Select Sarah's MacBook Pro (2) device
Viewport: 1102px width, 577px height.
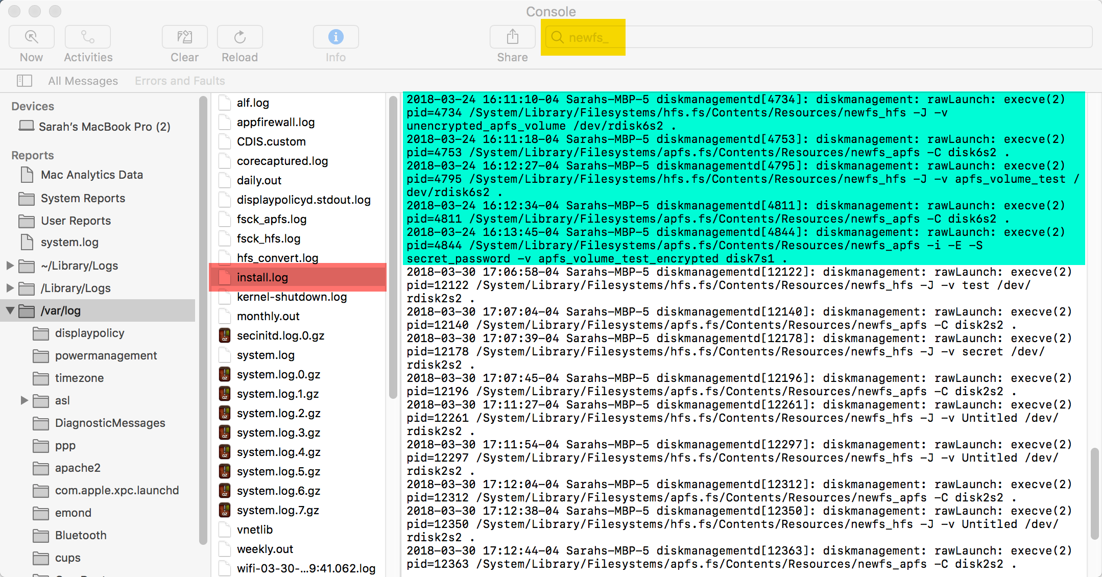tap(94, 127)
